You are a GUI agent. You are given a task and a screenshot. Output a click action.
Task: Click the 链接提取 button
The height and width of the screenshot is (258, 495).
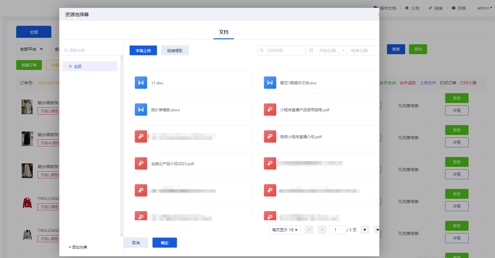coord(175,50)
